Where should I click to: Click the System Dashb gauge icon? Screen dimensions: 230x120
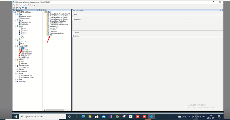click(x=18, y=66)
